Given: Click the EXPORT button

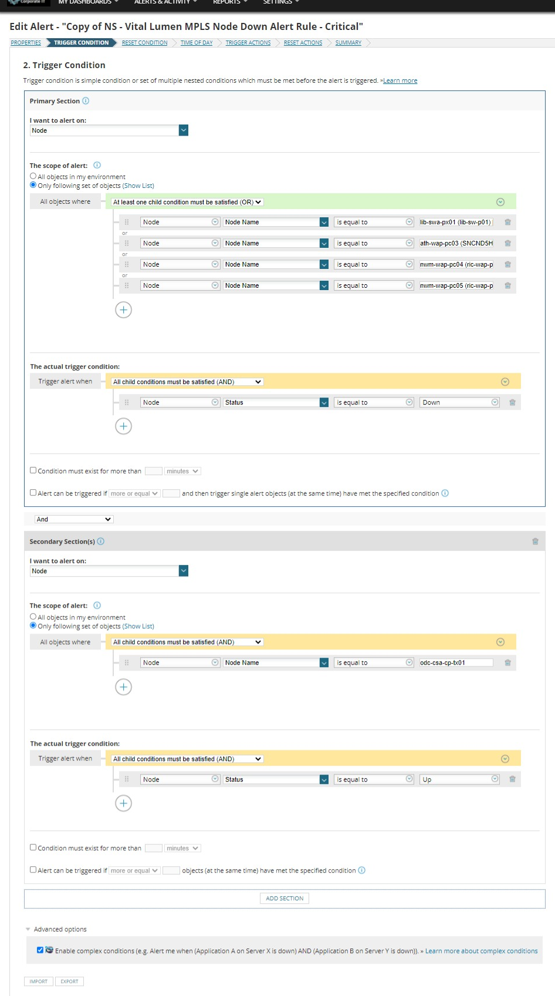Looking at the screenshot, I should (x=69, y=981).
